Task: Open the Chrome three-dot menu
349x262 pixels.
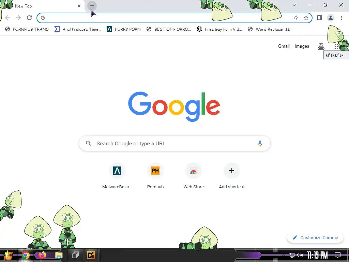Action: click(x=342, y=18)
